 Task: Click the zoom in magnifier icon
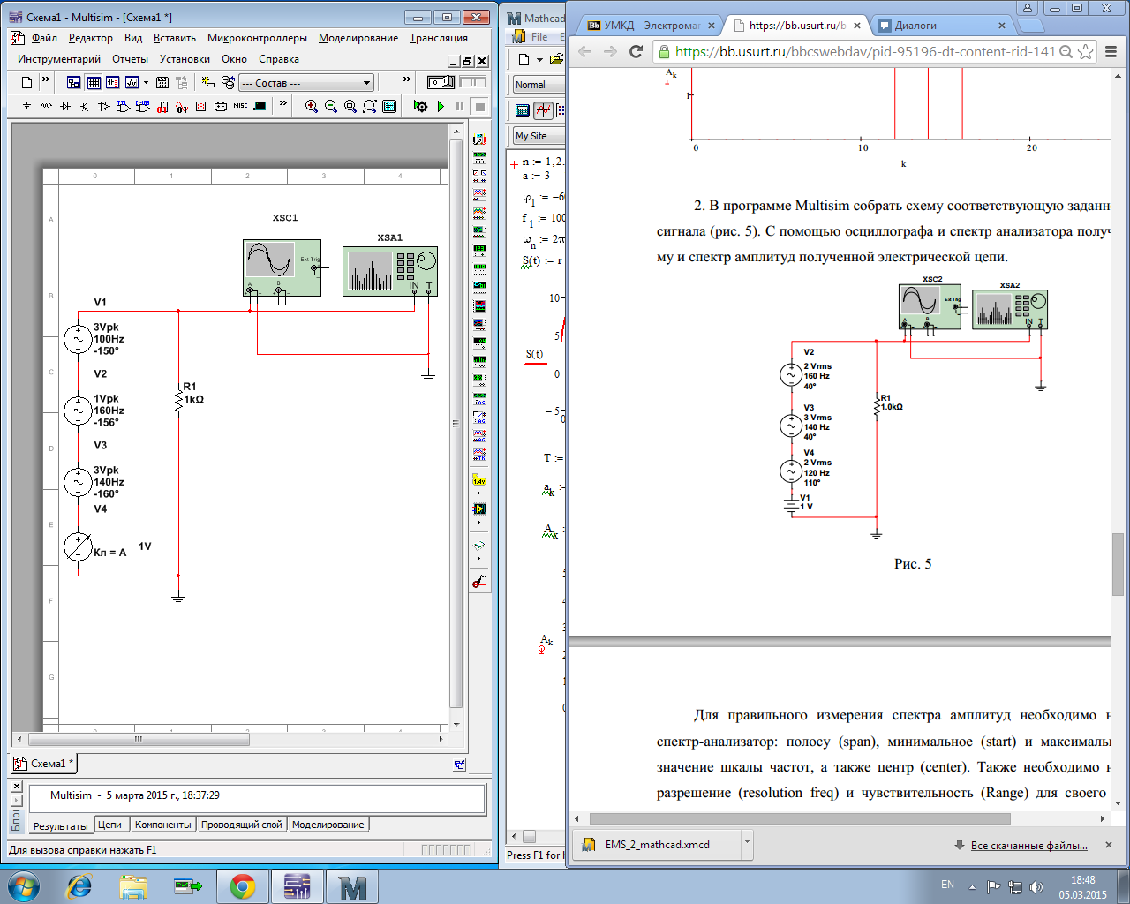(x=312, y=106)
